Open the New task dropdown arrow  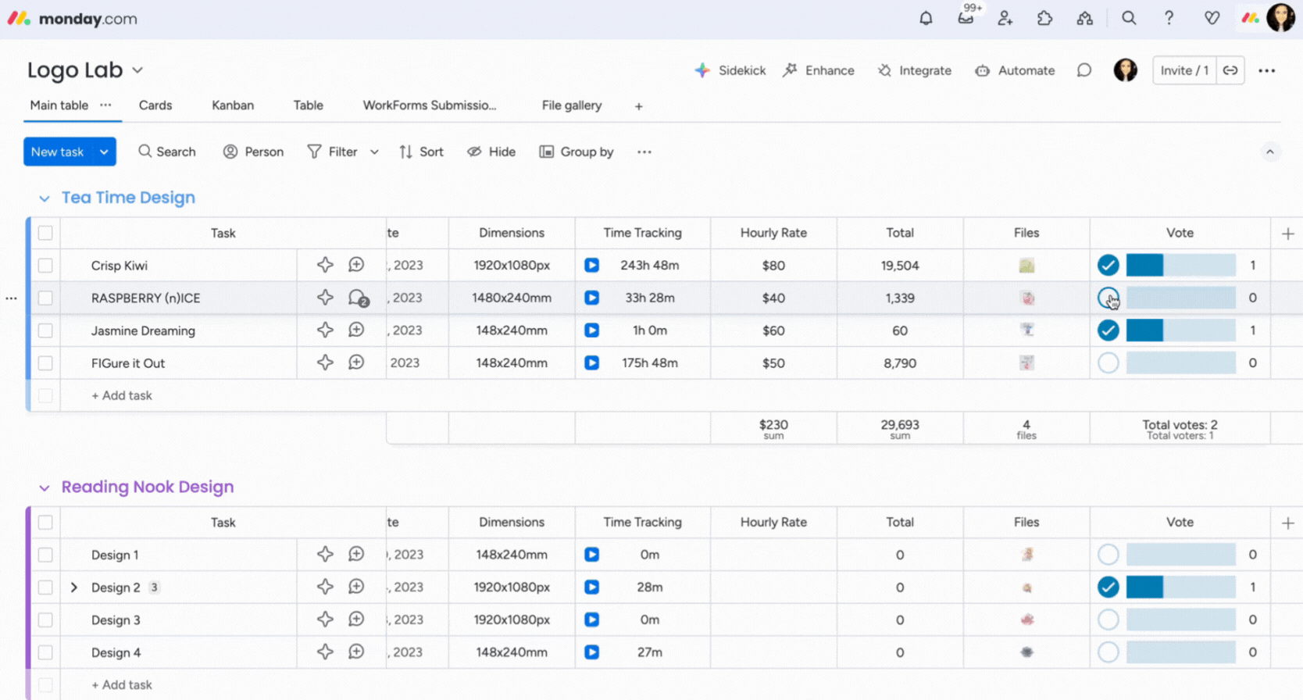pyautogui.click(x=104, y=152)
